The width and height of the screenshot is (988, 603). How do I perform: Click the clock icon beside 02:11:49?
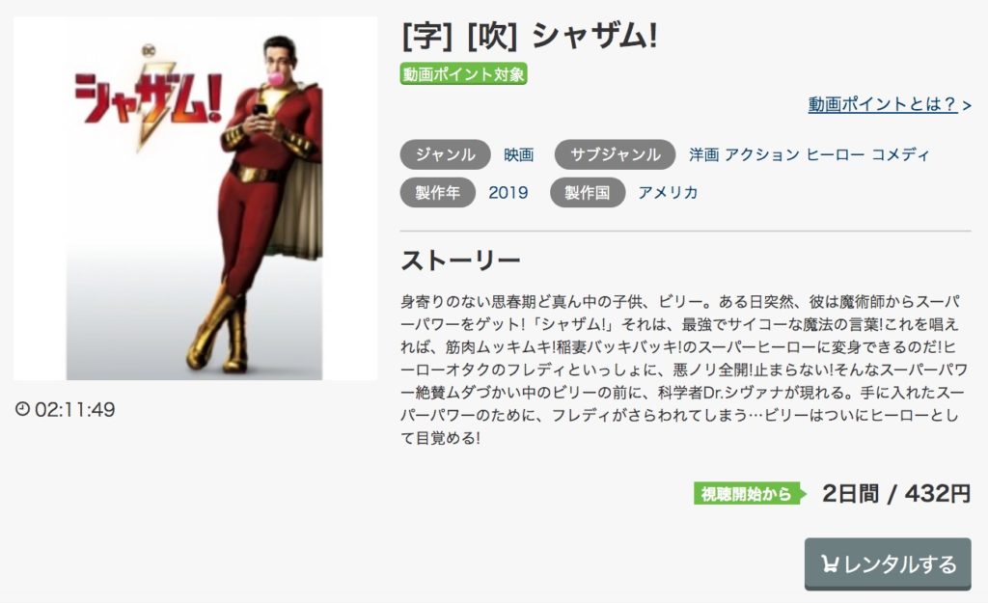coord(23,409)
